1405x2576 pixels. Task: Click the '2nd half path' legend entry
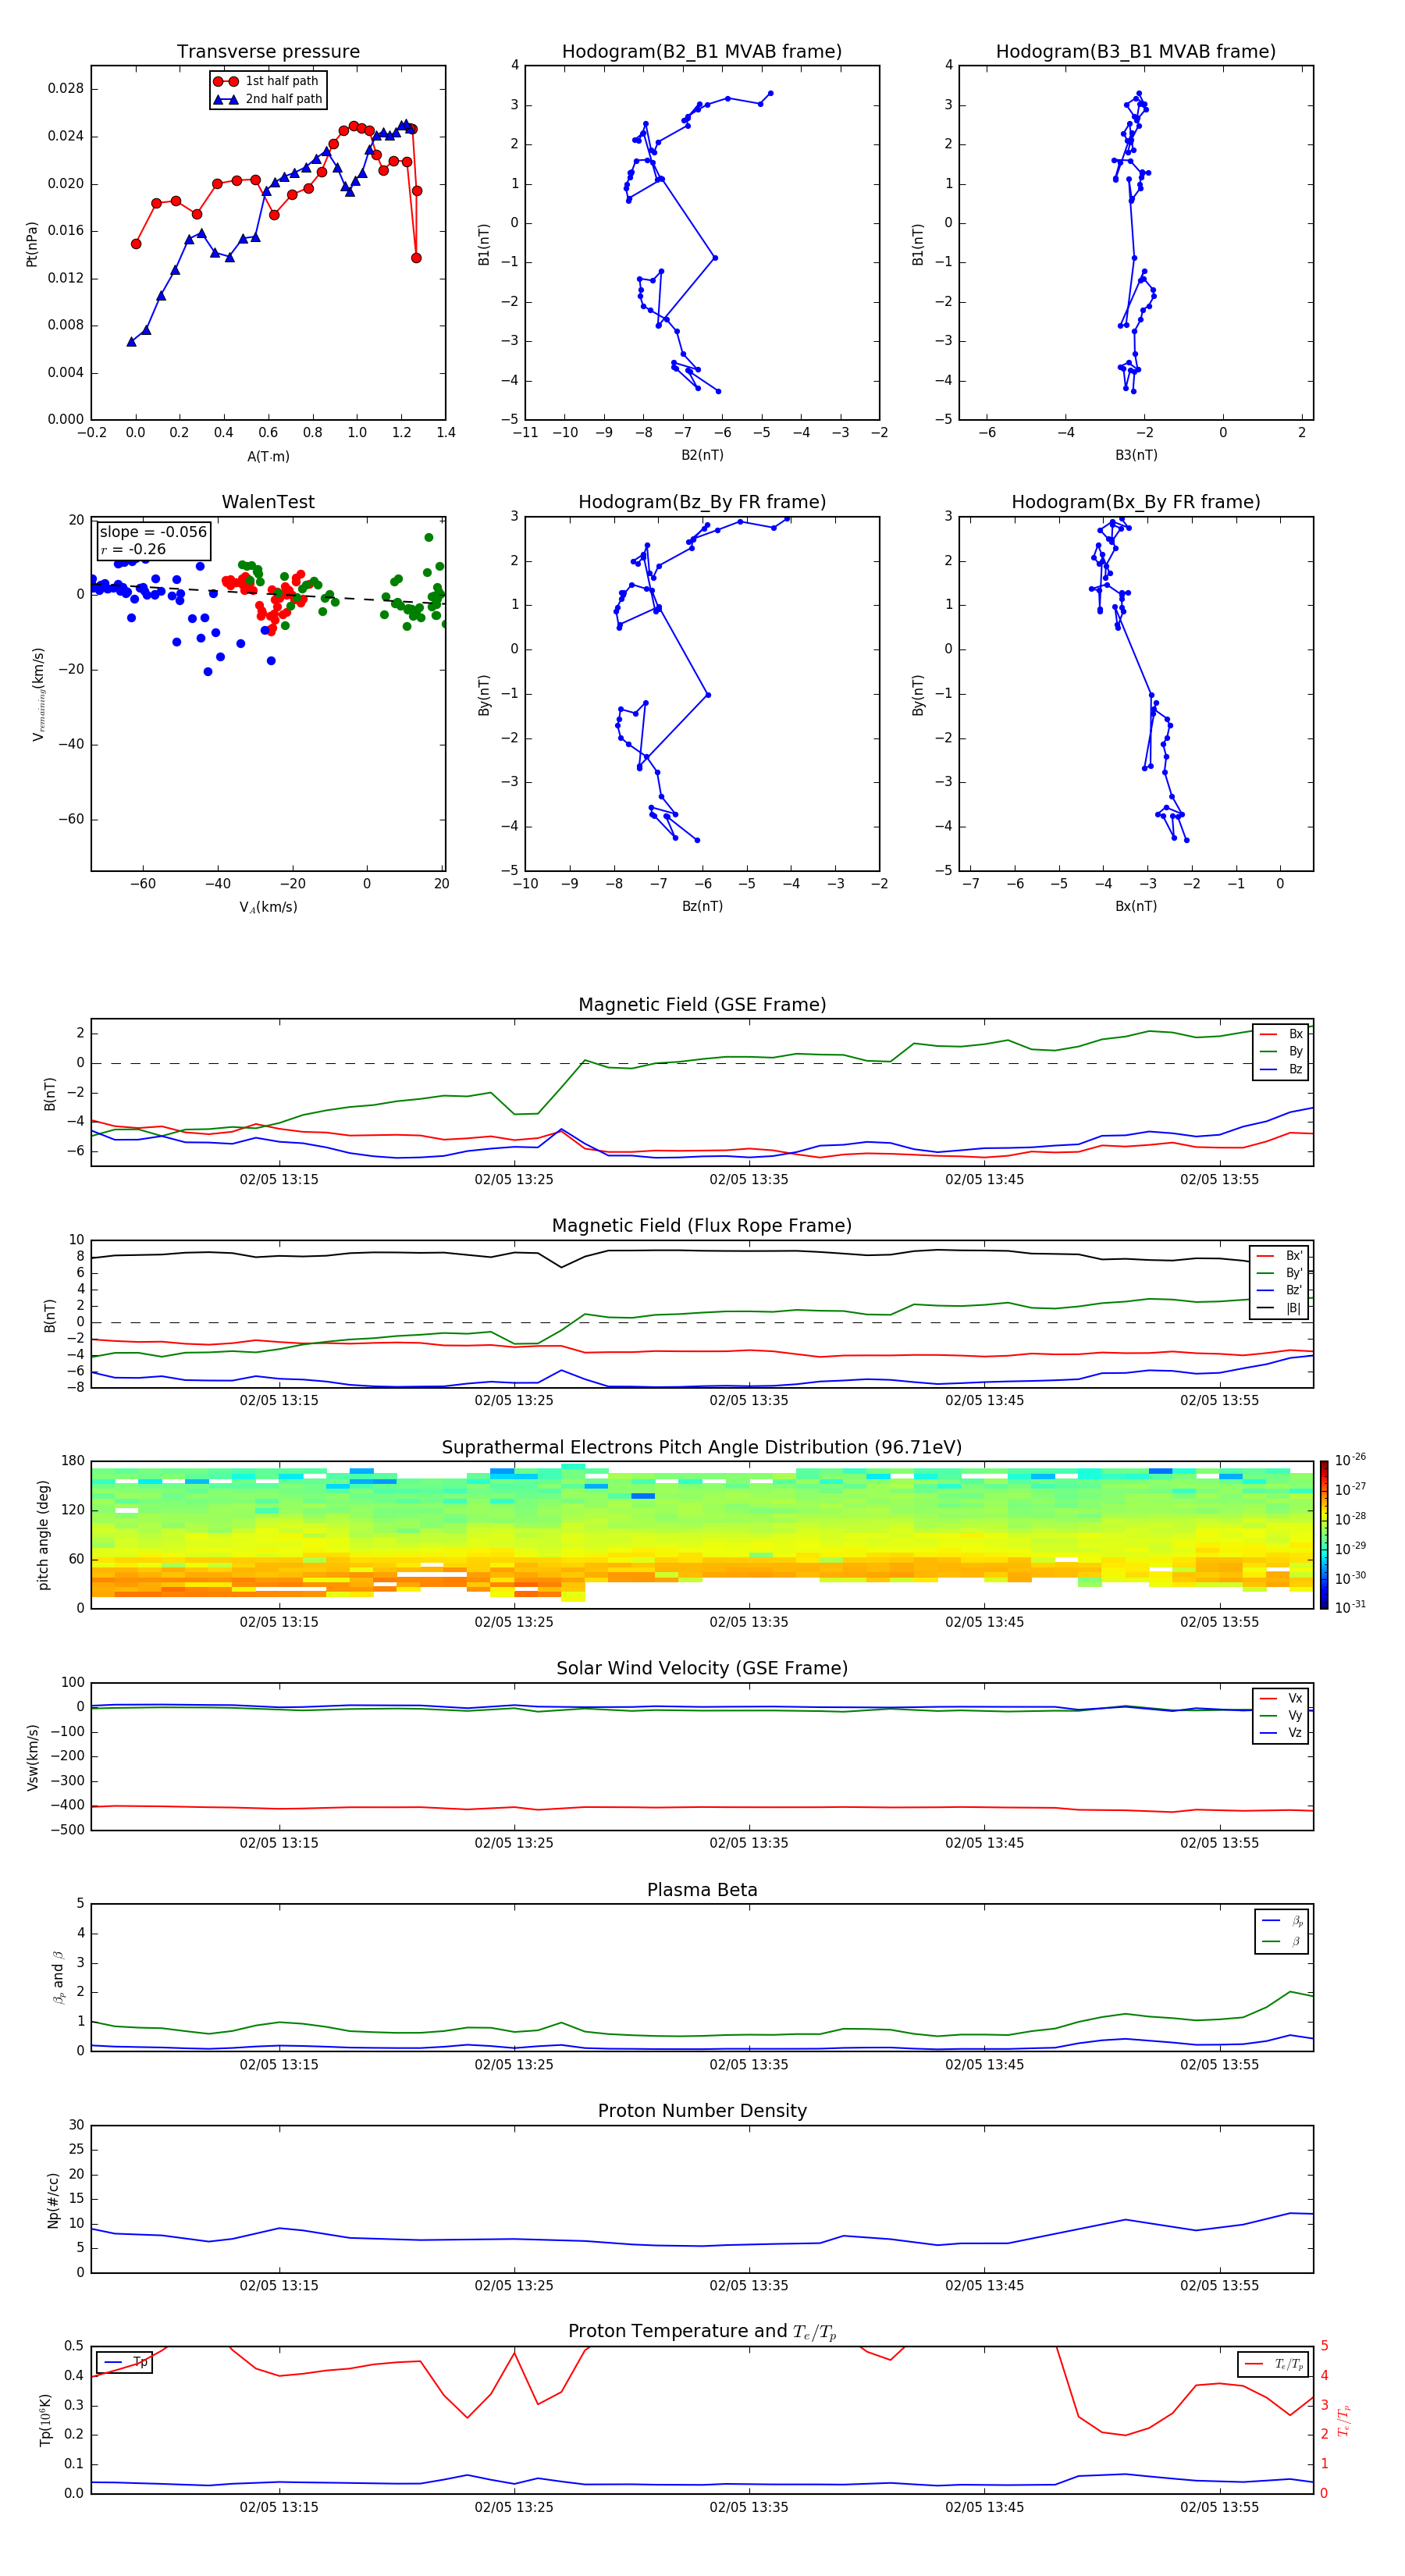click(269, 99)
